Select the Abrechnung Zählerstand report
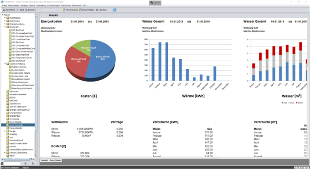 point(21,85)
